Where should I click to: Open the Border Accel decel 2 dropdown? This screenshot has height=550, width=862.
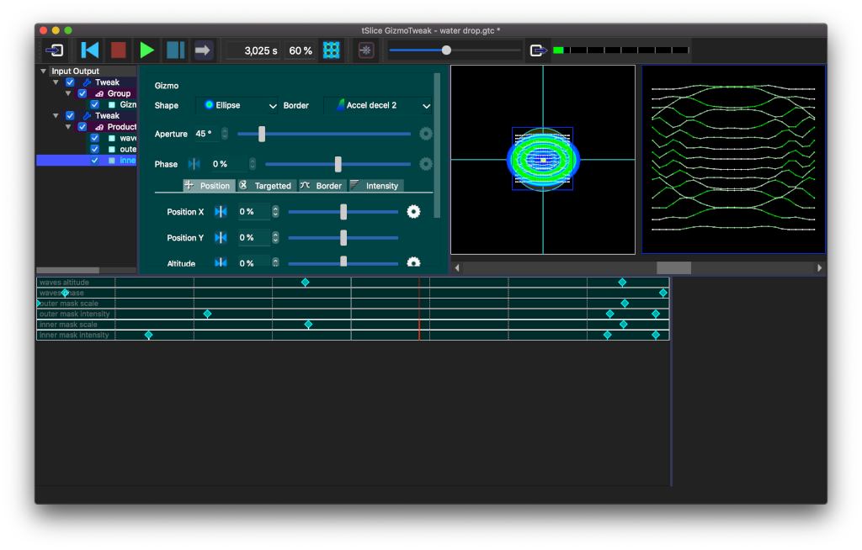click(379, 106)
